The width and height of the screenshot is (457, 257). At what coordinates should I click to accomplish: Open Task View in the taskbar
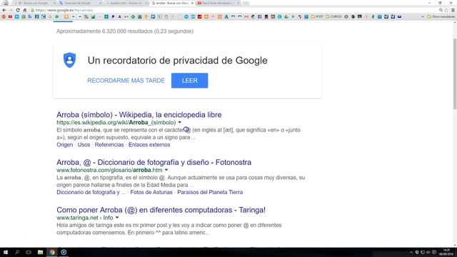pyautogui.click(x=29, y=252)
